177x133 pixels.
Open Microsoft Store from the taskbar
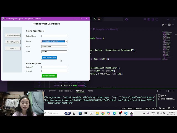click(x=80, y=113)
